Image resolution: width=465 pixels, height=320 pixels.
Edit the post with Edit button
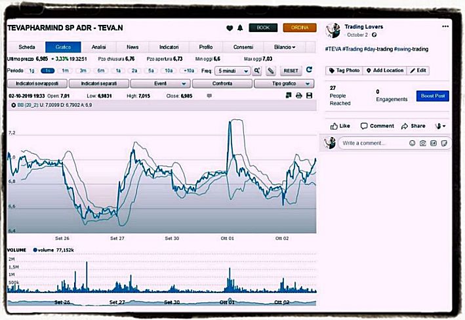coord(418,71)
